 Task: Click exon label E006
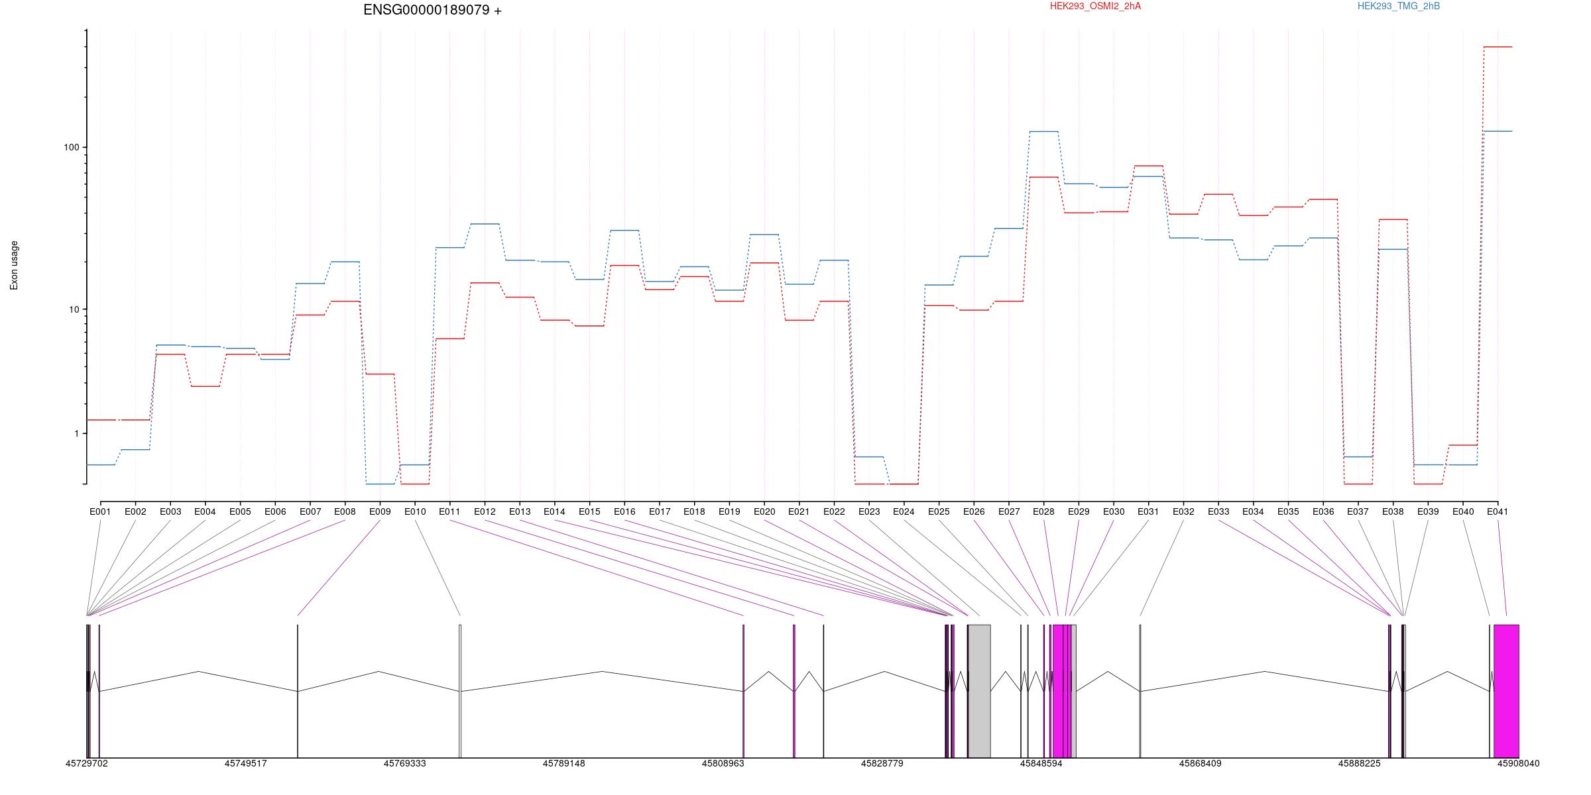[275, 511]
